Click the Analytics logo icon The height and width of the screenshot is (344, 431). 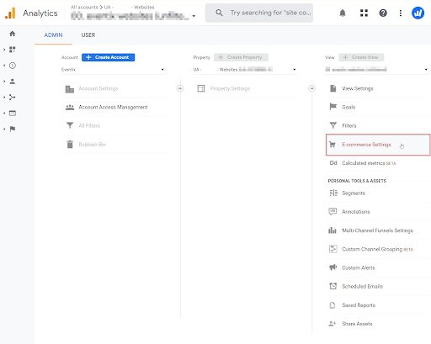point(10,13)
